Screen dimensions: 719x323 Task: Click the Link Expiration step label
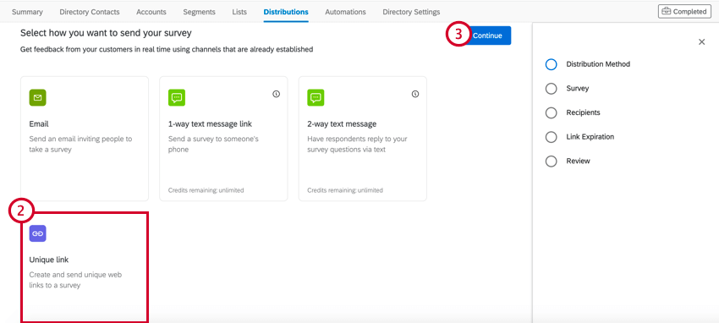click(590, 137)
